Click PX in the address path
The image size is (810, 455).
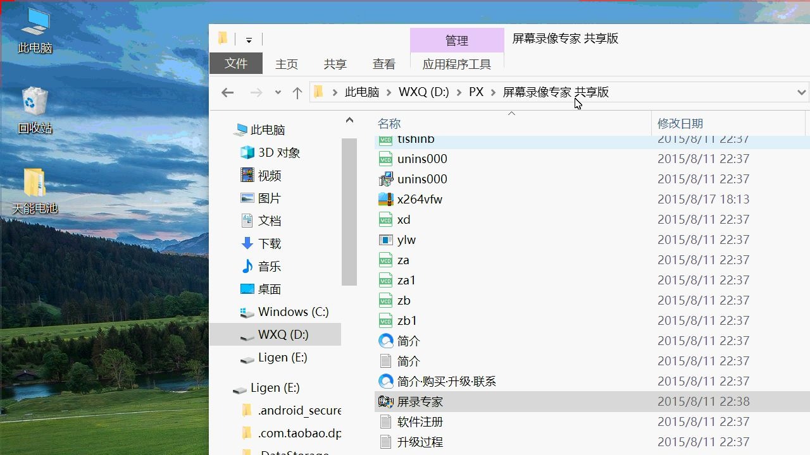[476, 92]
